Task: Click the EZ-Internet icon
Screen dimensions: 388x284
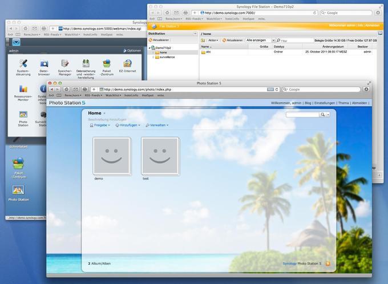Action: coord(128,64)
